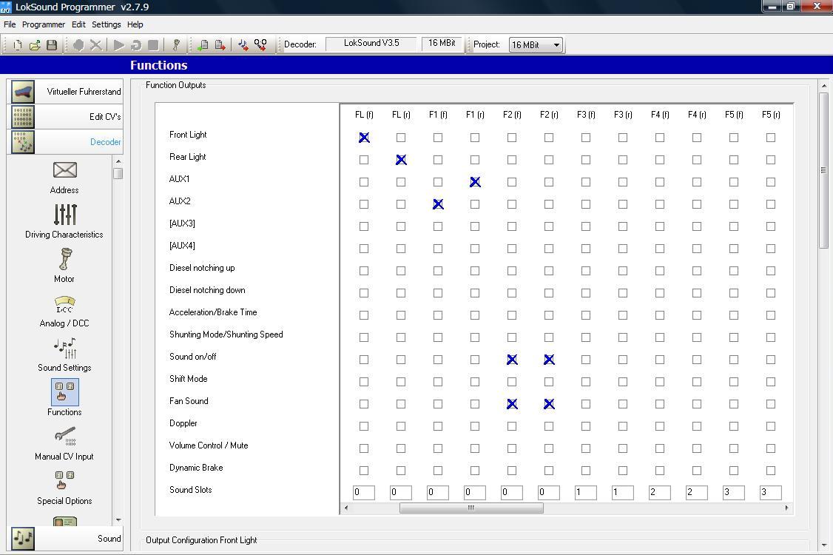This screenshot has width=833, height=555.
Task: Open Driving Characteristics page
Action: (x=64, y=222)
